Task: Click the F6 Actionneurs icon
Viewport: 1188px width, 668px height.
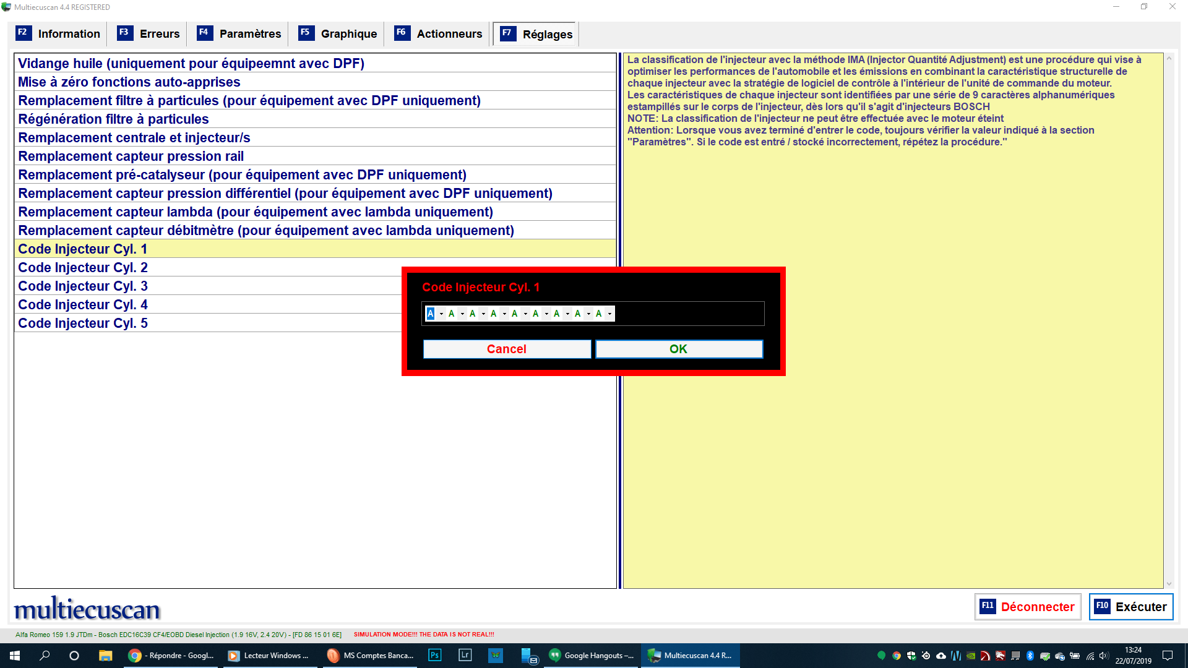Action: 402,33
